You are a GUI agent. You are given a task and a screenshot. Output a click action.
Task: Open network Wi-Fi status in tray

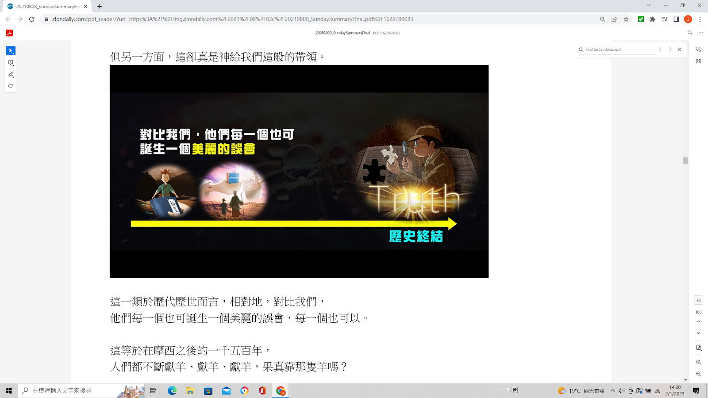658,390
